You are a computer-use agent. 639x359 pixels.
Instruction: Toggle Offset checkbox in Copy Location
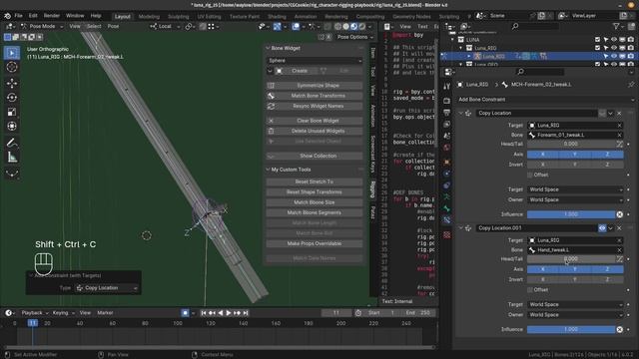530,176
